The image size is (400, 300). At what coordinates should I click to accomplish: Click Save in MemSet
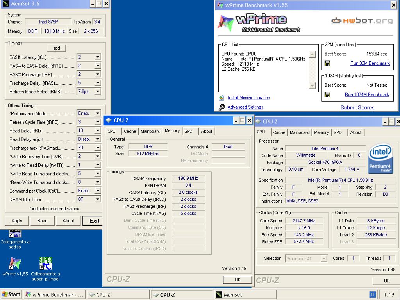42,221
